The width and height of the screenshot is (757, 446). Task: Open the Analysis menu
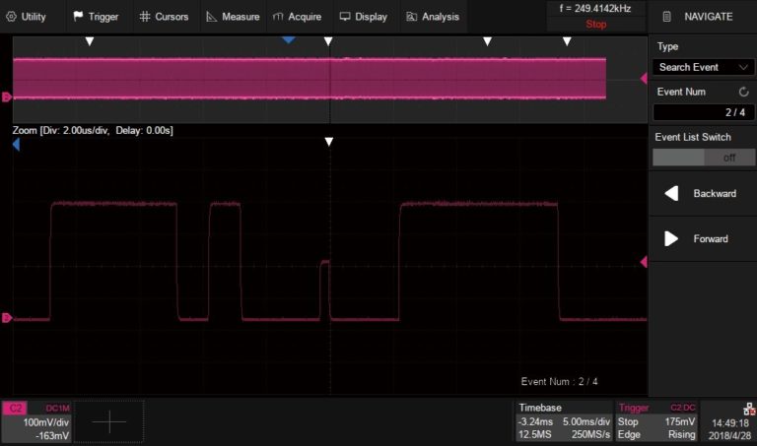[x=433, y=17]
